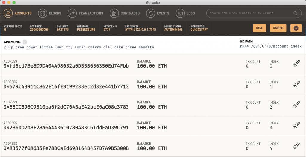The width and height of the screenshot is (306, 157).
Task: Click the 100.00 ETH balance of index 2
Action: coord(152,107)
